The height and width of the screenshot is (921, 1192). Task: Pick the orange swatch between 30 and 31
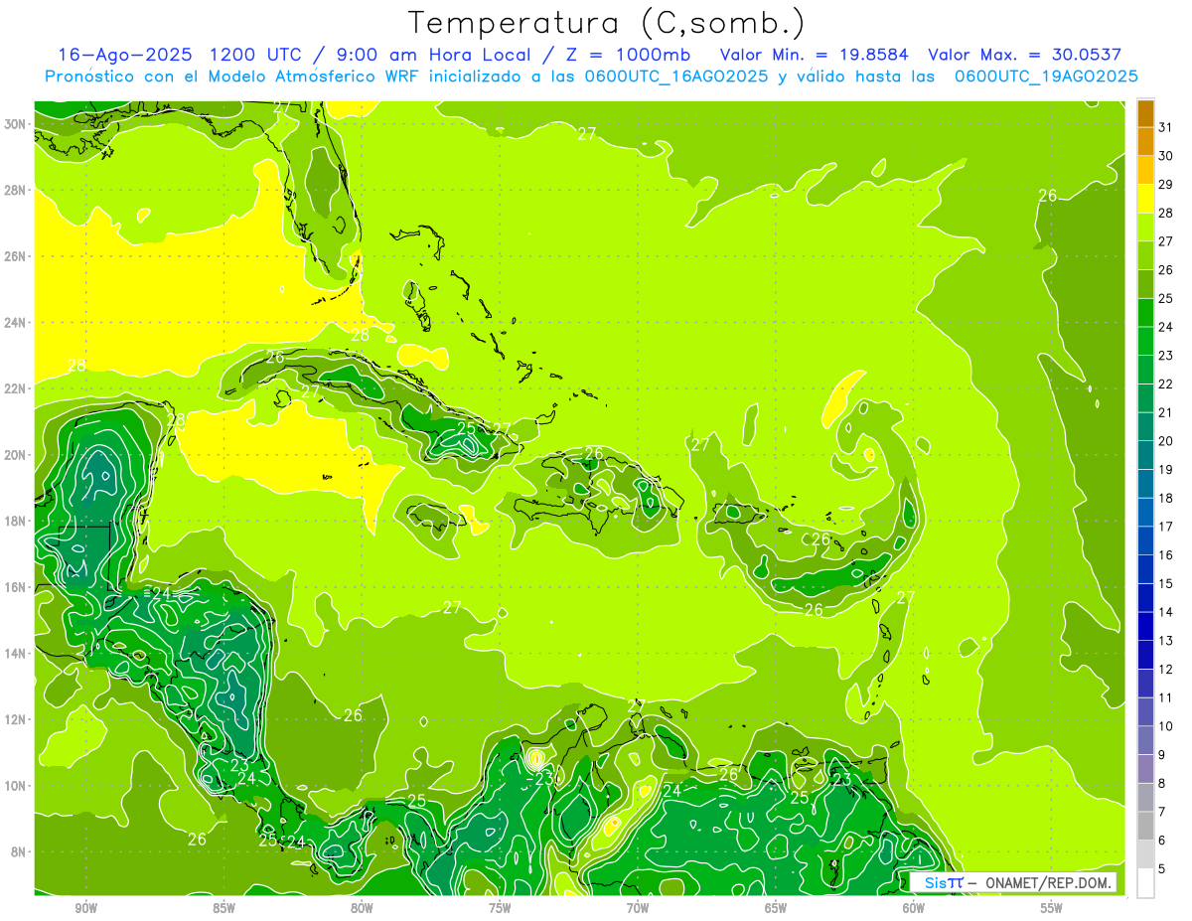[x=1146, y=142]
